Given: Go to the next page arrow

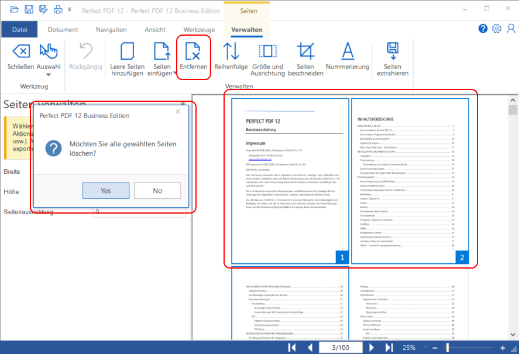Looking at the screenshot, I should point(372,348).
